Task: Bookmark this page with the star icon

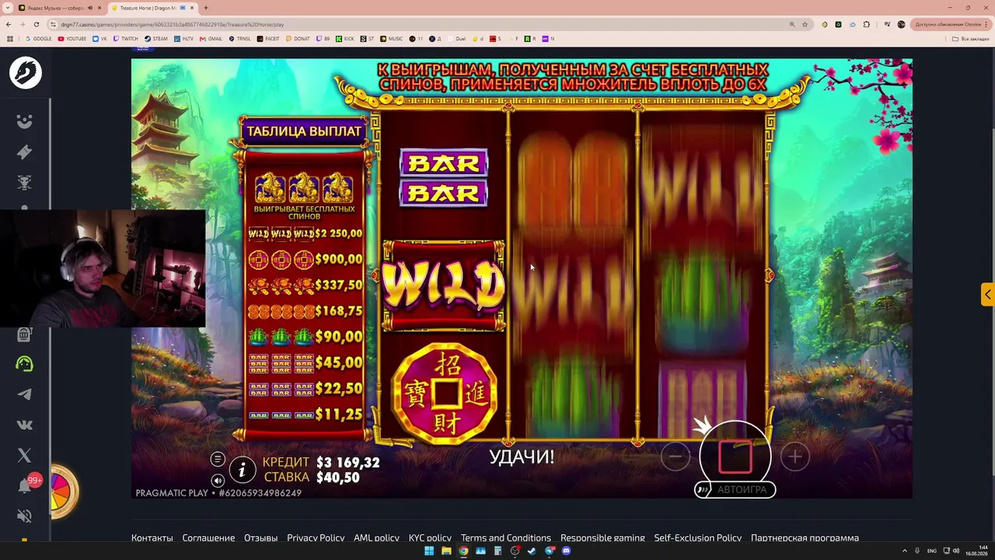Action: pos(805,24)
